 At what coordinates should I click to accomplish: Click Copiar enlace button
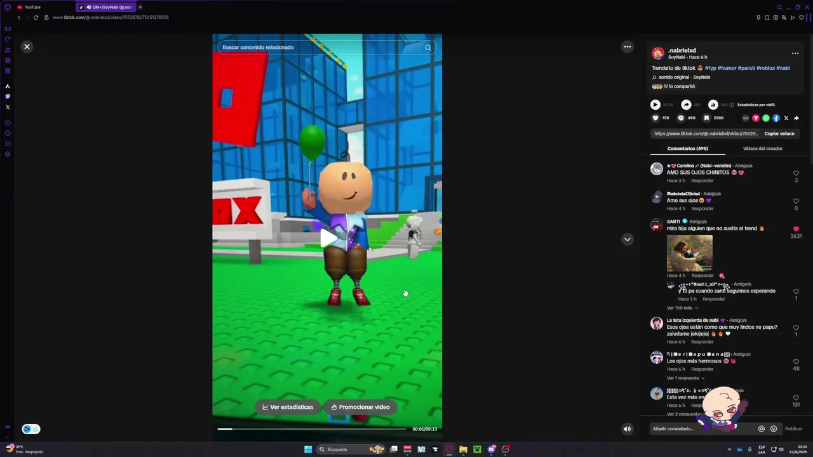click(x=779, y=134)
